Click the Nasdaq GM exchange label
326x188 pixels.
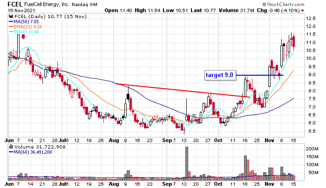[x=84, y=4]
